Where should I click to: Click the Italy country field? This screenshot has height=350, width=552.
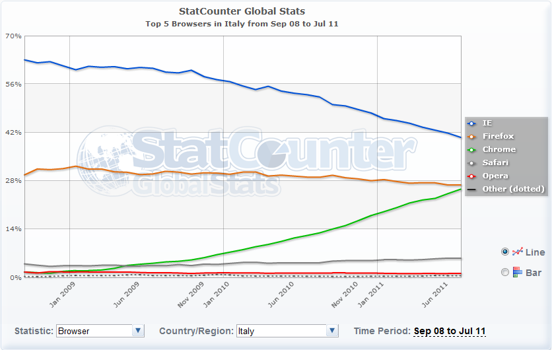(281, 331)
